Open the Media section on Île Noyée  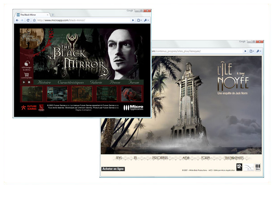[x=186, y=158]
